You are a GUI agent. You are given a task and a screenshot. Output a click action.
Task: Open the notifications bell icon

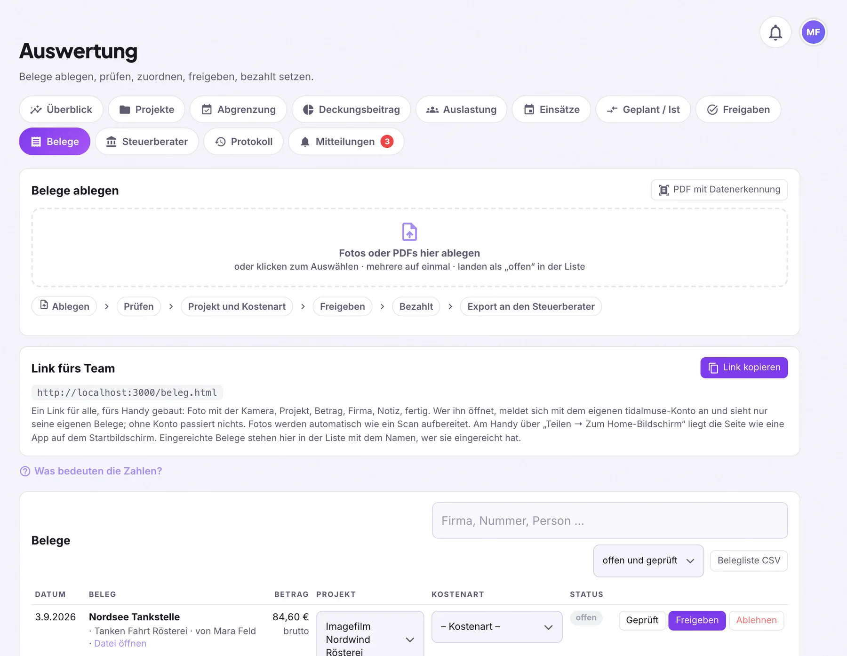click(775, 32)
